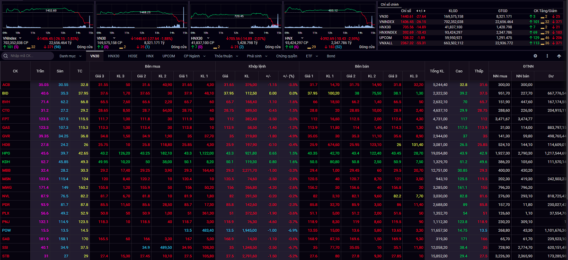Open the VNIndex chart selector arrow
568x260 pixels.
click(20, 38)
